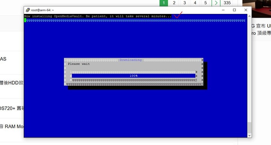Close the root@arm-64 terminal window

[x=246, y=10]
